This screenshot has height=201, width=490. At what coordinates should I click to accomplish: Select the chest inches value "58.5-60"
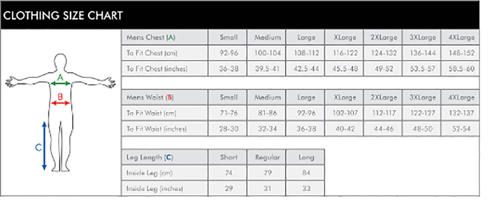coord(461,69)
